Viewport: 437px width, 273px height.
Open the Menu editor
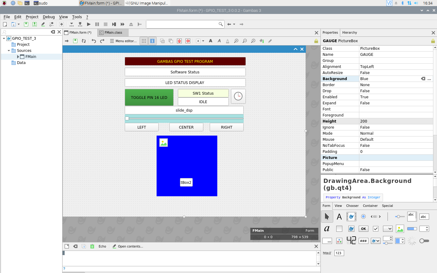click(123, 41)
